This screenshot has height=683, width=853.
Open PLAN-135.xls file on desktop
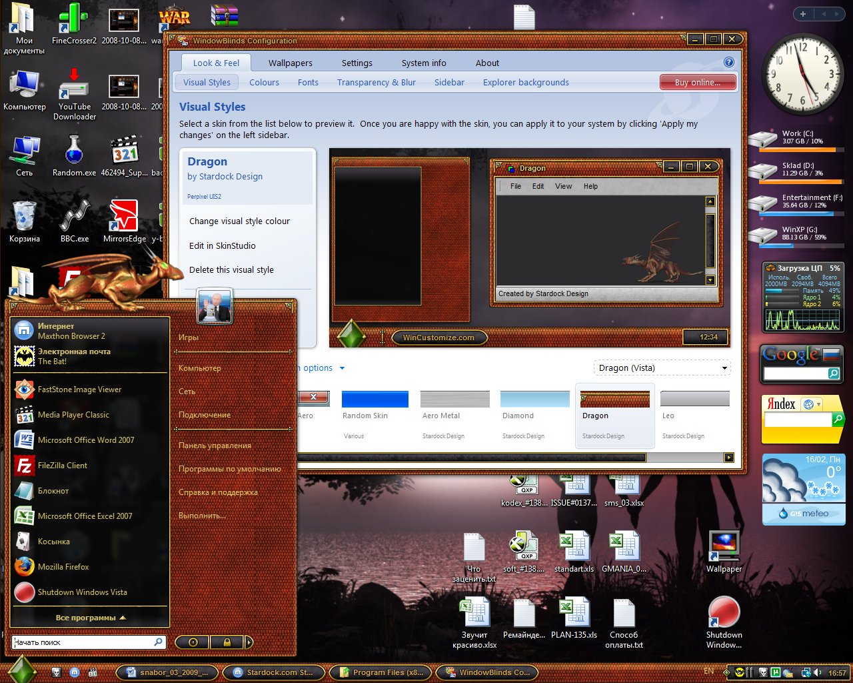coord(574,618)
